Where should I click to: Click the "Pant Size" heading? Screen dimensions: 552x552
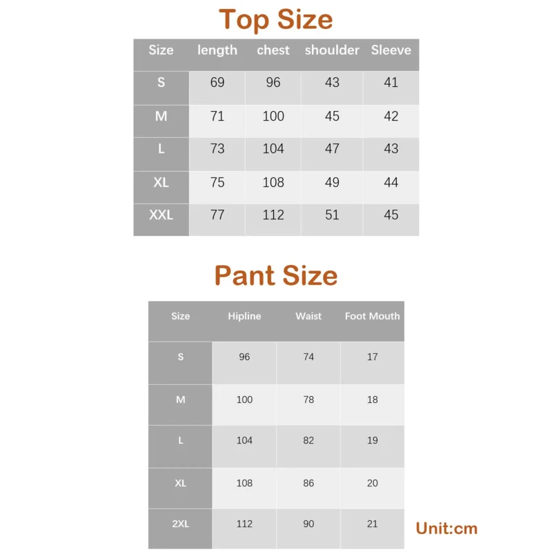pyautogui.click(x=276, y=275)
